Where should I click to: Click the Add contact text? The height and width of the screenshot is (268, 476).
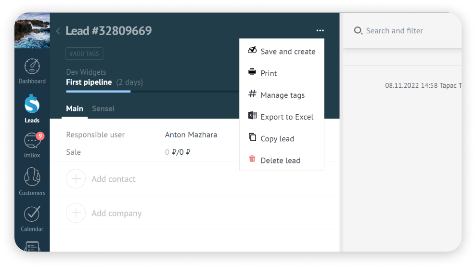[x=114, y=179]
